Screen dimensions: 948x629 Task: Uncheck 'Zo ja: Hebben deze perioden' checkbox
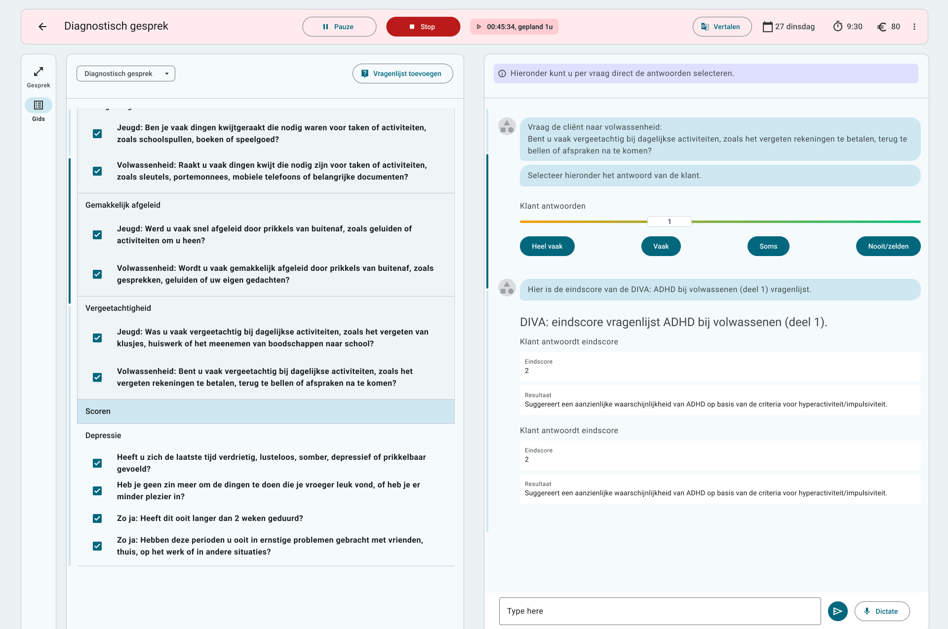97,546
